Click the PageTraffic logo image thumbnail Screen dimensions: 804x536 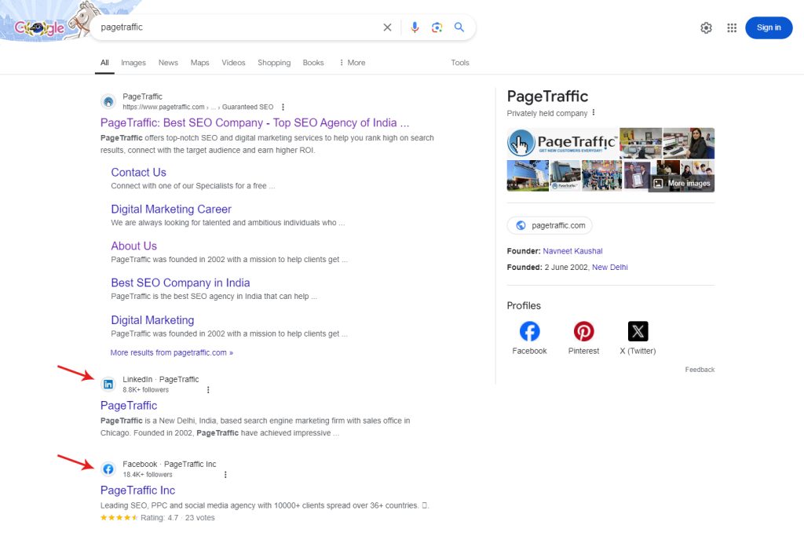(x=562, y=143)
